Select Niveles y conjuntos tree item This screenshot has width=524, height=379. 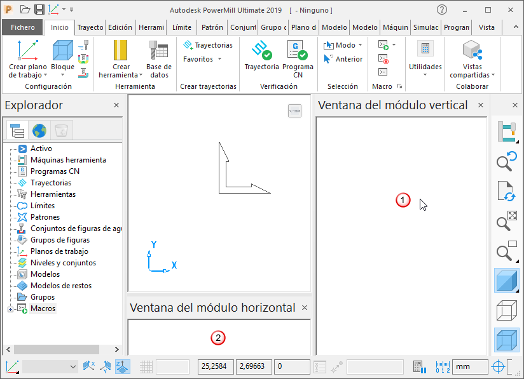63,263
